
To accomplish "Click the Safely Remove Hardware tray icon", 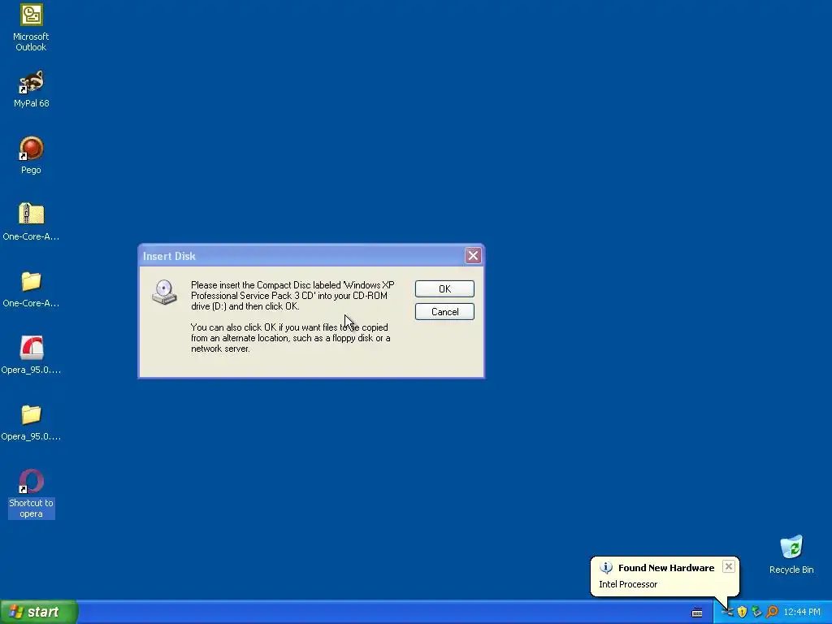I will (x=756, y=612).
